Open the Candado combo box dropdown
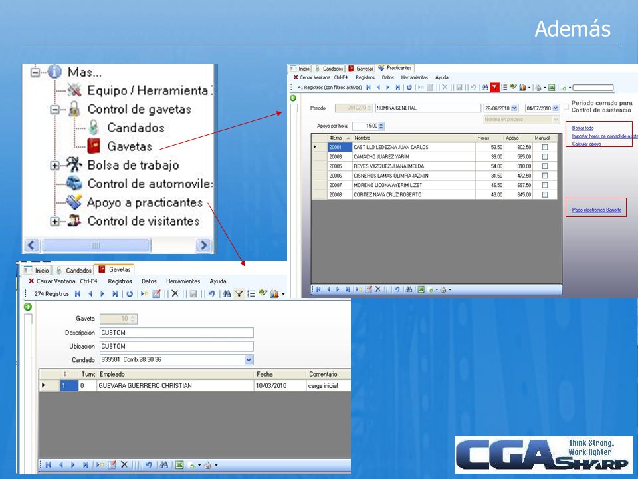 tap(249, 360)
